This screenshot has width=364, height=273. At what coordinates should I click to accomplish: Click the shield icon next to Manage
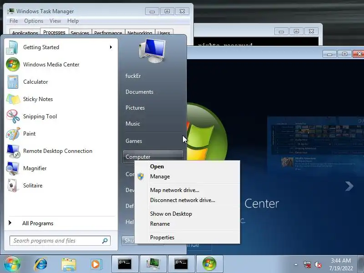[x=141, y=177]
